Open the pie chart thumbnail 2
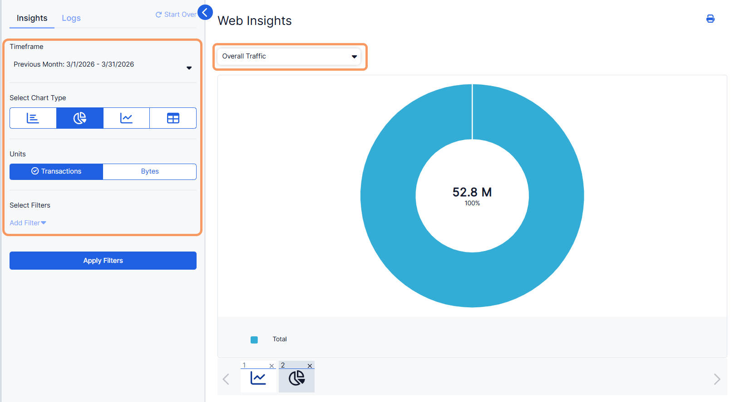Image resolution: width=735 pixels, height=402 pixels. (x=296, y=378)
